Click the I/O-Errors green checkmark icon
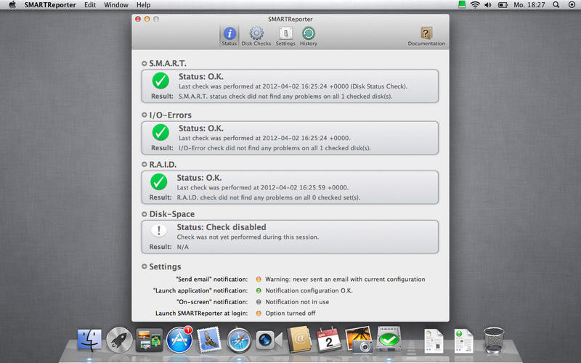This screenshot has height=363, width=581. click(161, 132)
